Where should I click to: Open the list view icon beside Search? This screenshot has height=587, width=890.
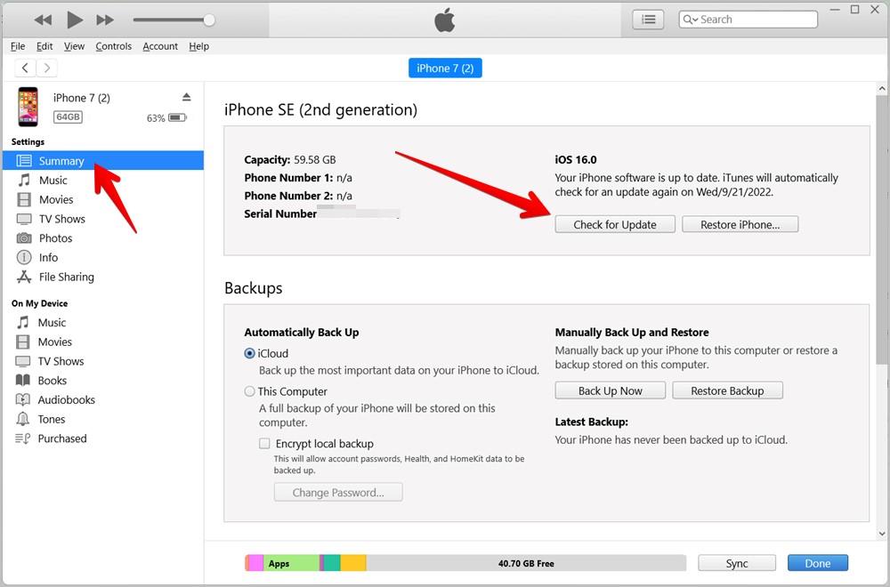point(648,20)
